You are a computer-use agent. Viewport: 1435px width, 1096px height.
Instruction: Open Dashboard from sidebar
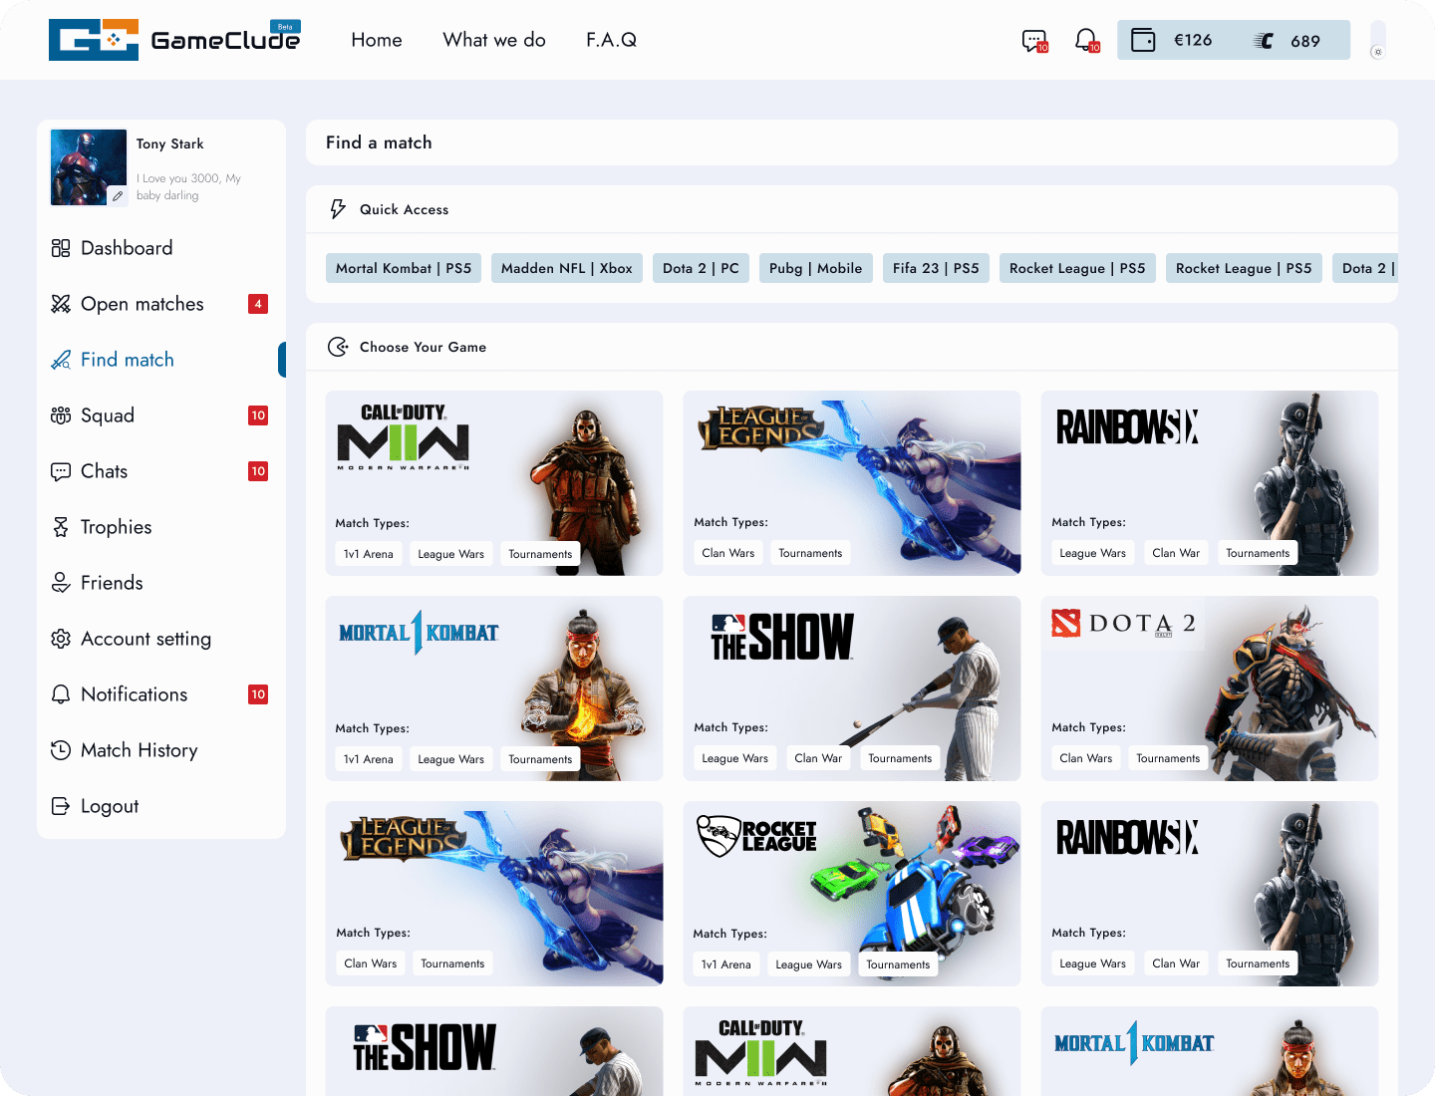tap(127, 248)
